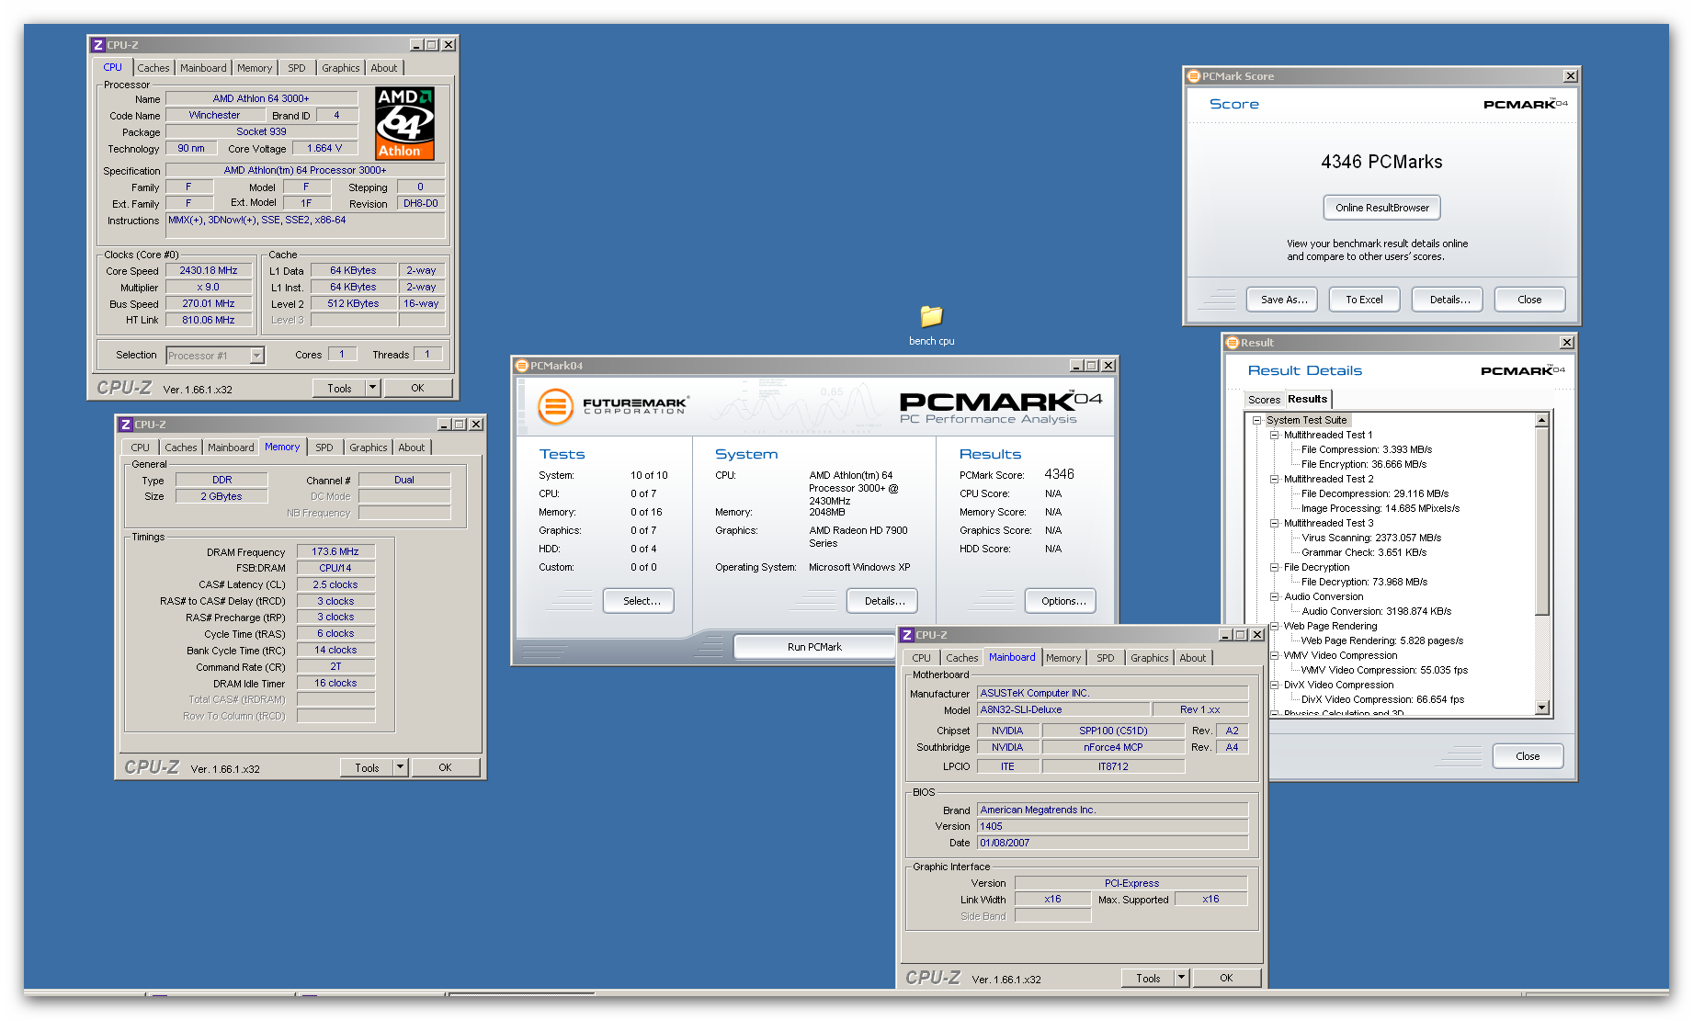
Task: Click the motherboard Model field A8N32-SLI-Deluxe
Action: tap(1063, 709)
